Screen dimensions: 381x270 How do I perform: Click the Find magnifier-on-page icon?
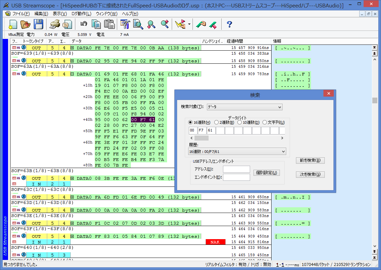(138, 24)
